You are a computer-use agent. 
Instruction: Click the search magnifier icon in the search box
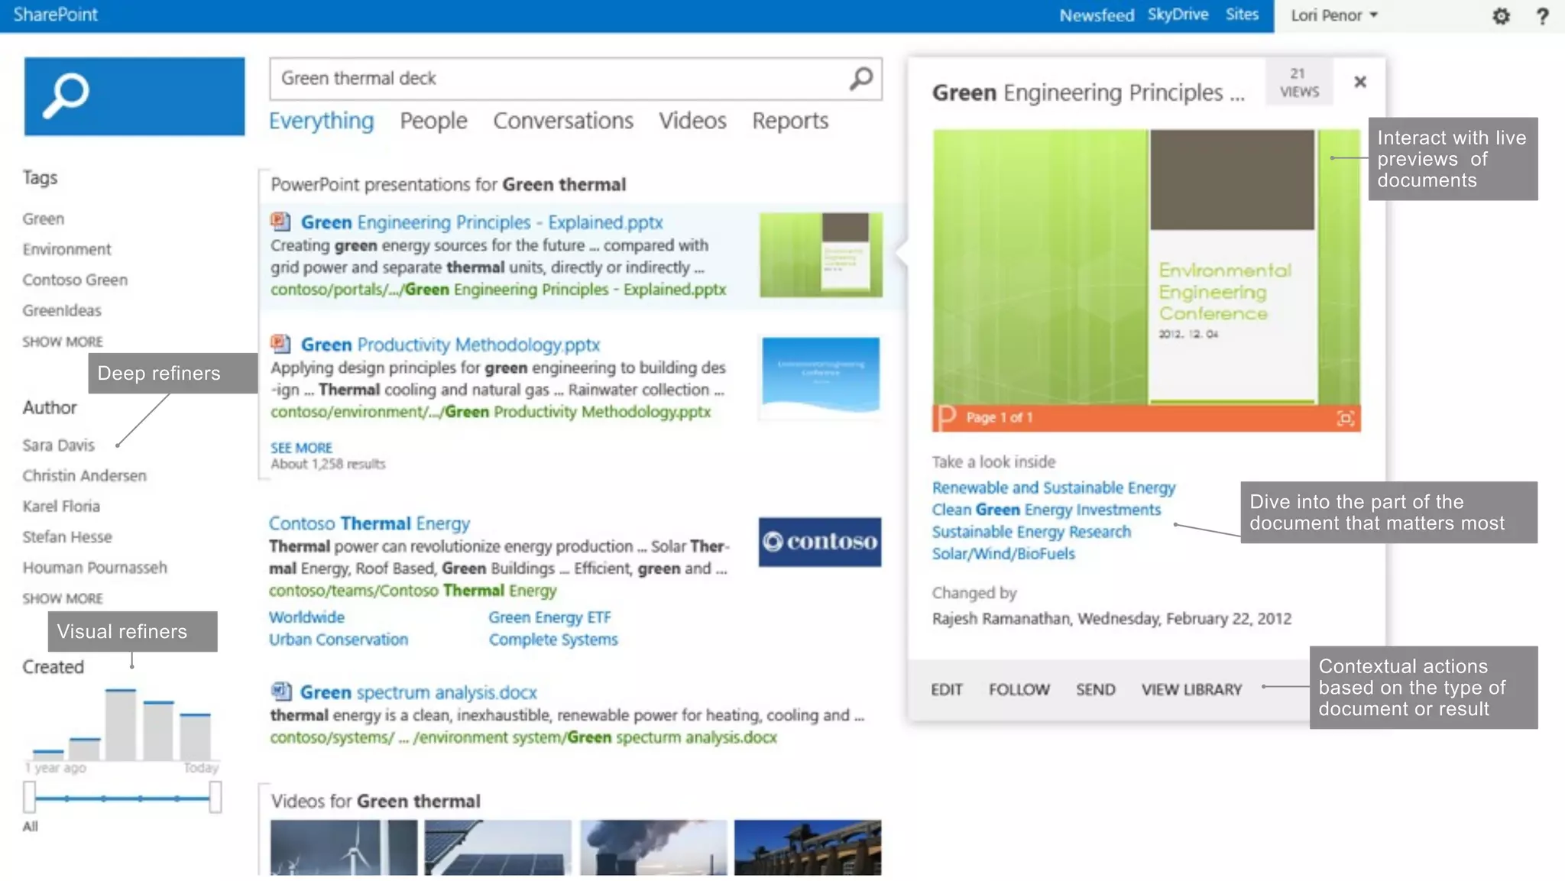[861, 78]
